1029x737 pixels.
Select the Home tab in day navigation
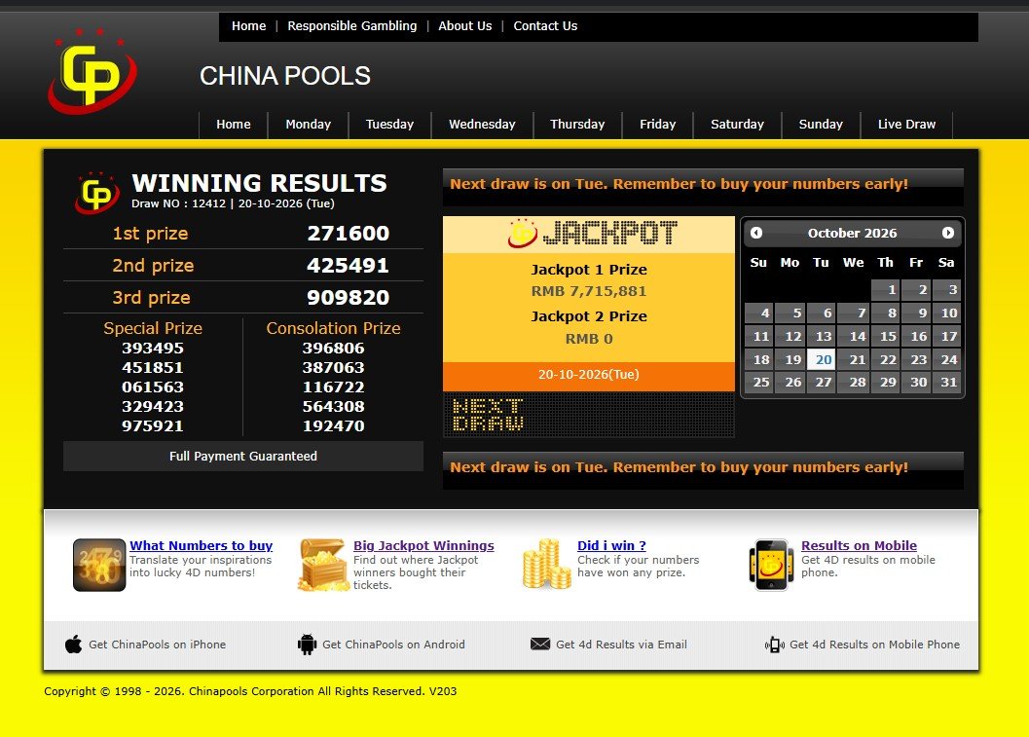tap(234, 125)
